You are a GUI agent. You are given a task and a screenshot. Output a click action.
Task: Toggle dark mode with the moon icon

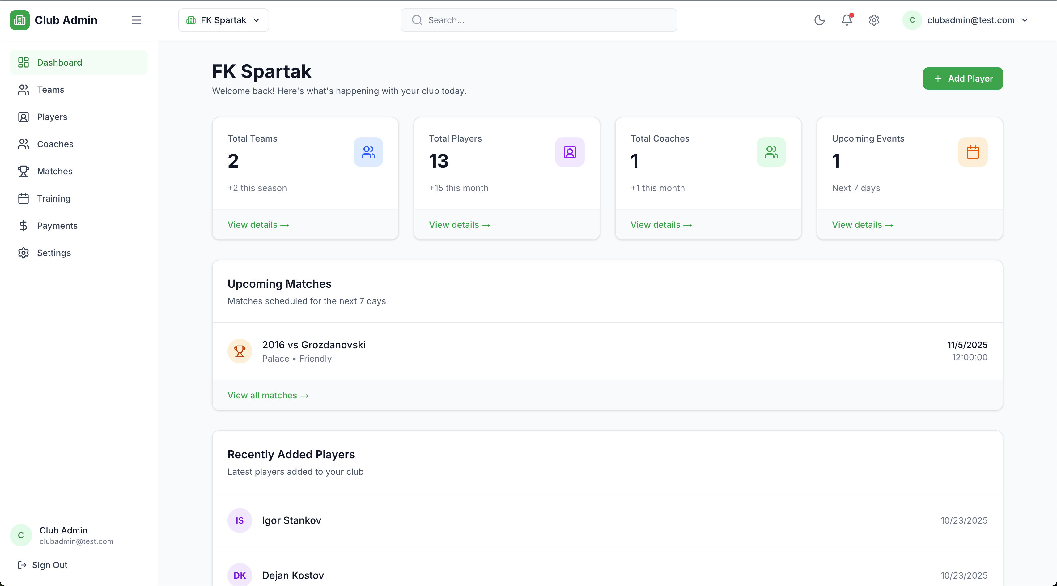click(x=819, y=20)
